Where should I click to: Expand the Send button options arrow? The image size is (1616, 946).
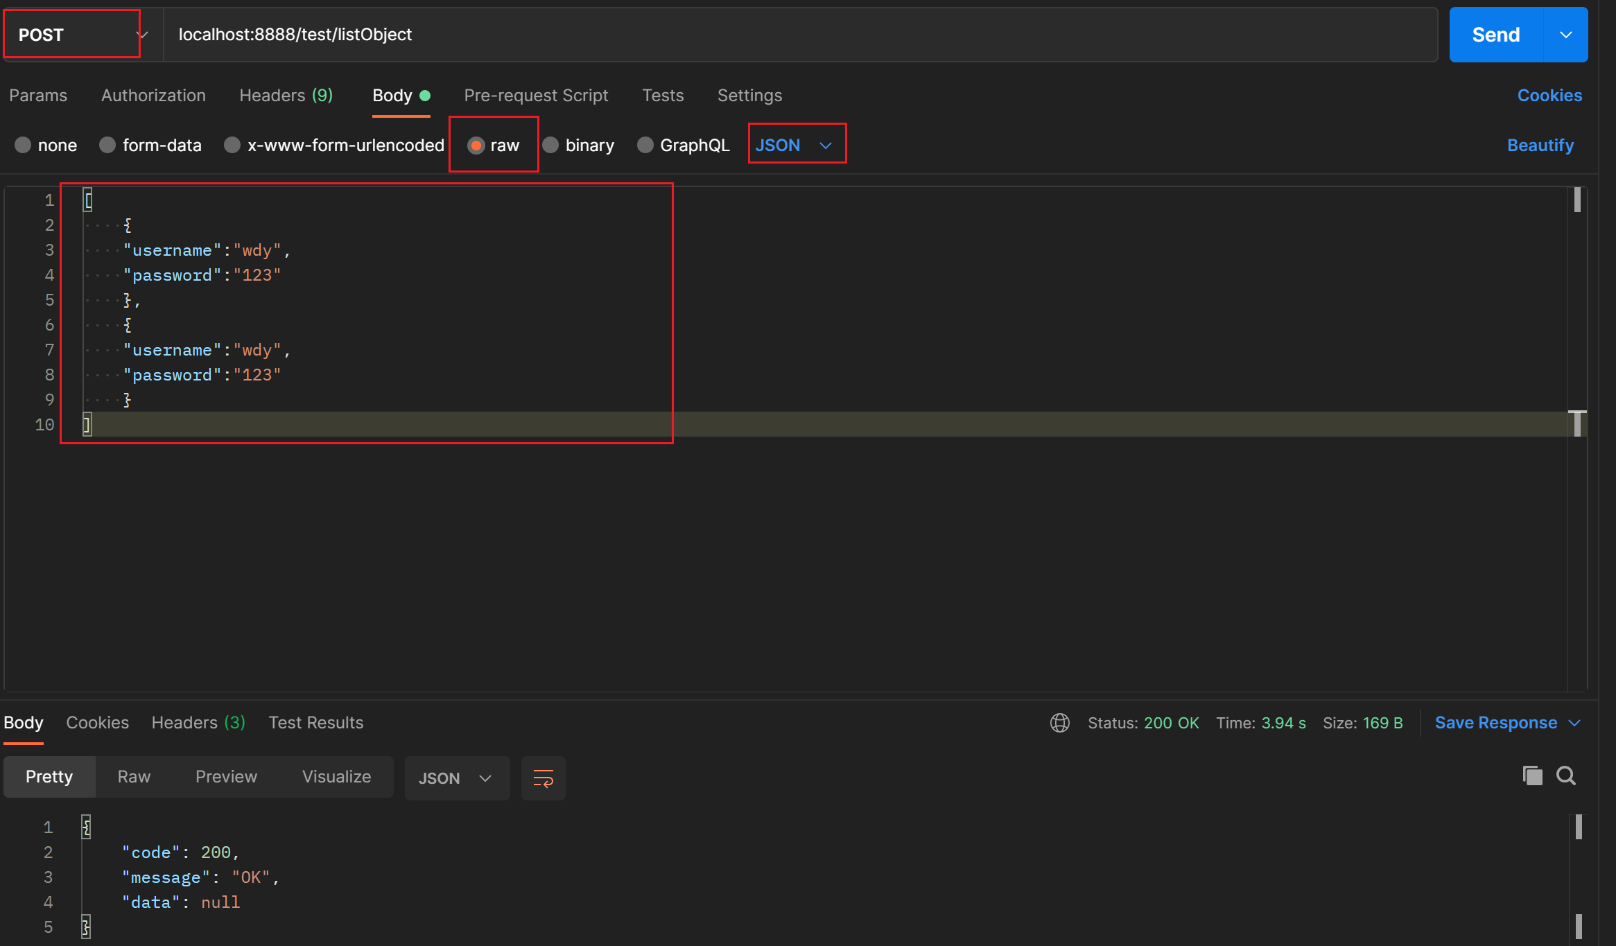[1567, 34]
